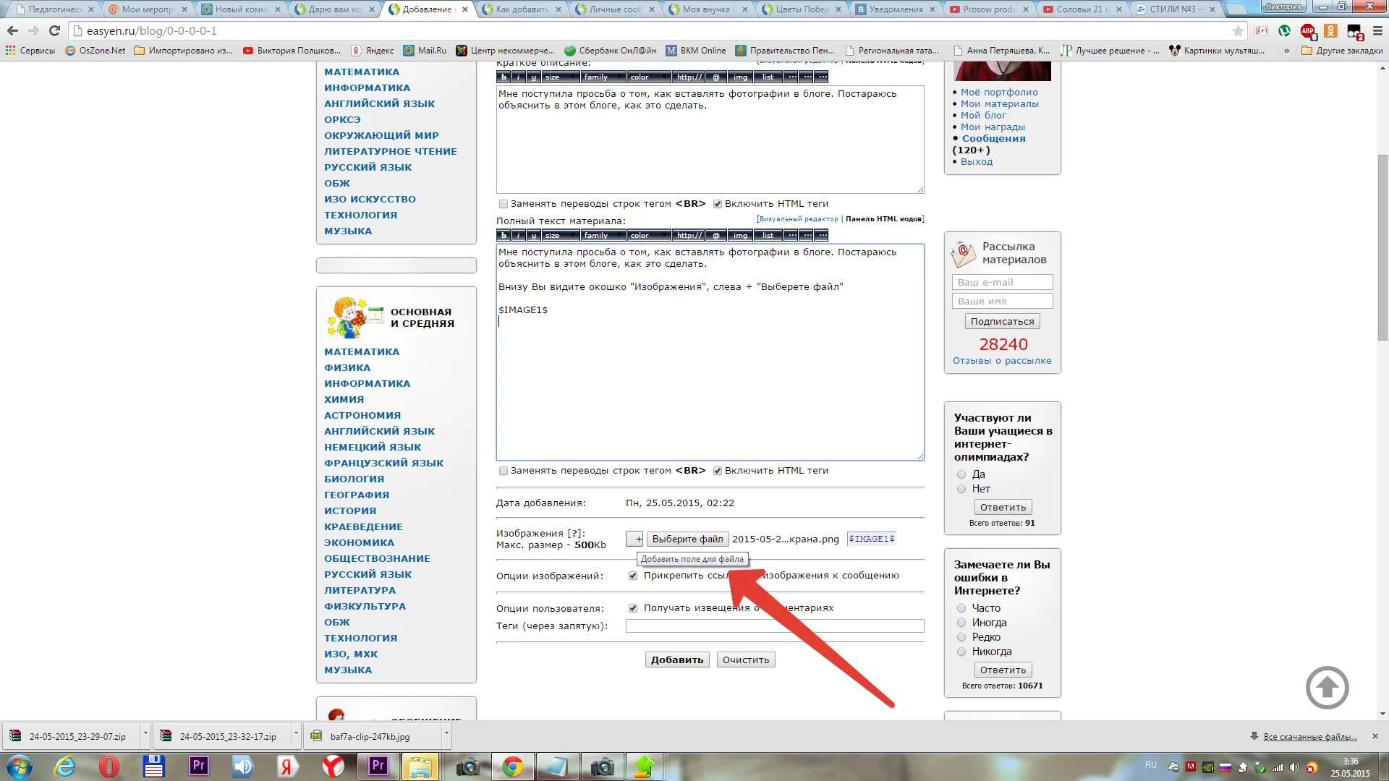Open family dropdown in full text toolbar
The width and height of the screenshot is (1389, 781).
603,236
